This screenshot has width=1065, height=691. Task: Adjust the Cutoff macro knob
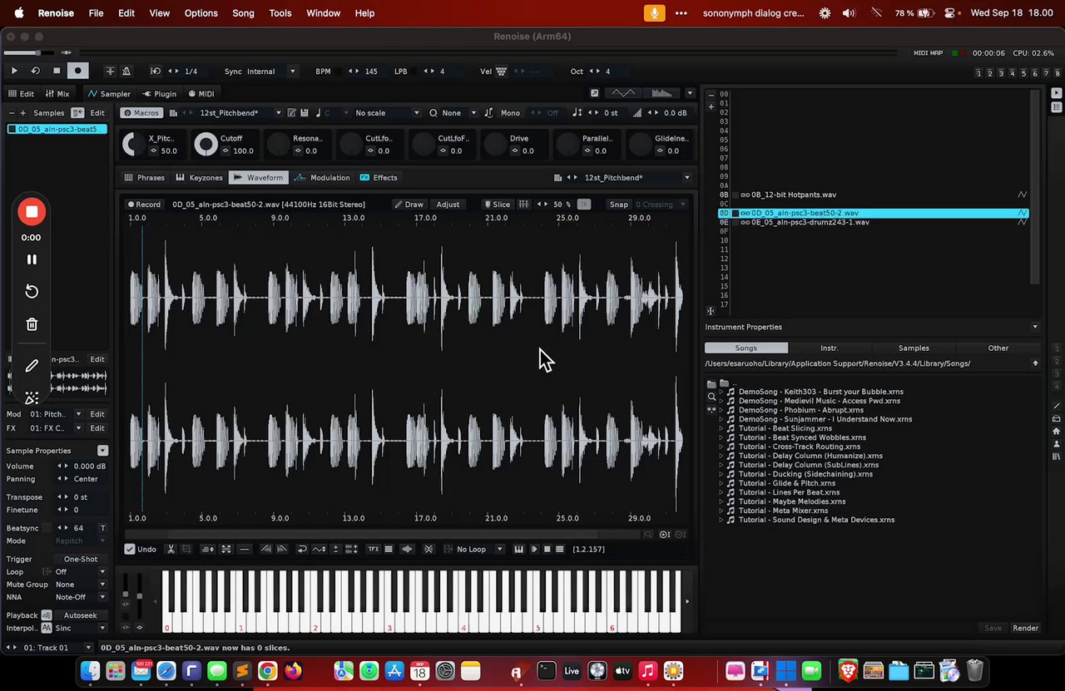click(x=206, y=145)
